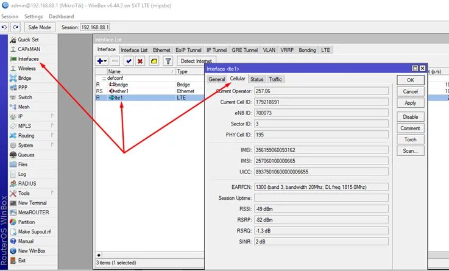This screenshot has height=271, width=449.
Task: Open New Terminal in the sidebar
Action: tap(32, 203)
